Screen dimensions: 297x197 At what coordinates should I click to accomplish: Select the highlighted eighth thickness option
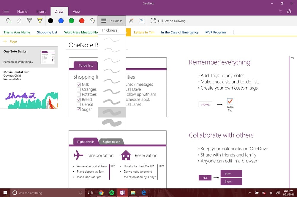click(112, 112)
